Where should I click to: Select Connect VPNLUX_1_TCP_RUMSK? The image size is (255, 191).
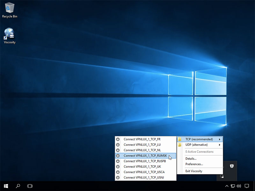146,156
